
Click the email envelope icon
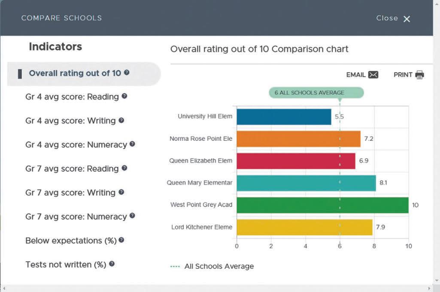tap(373, 75)
